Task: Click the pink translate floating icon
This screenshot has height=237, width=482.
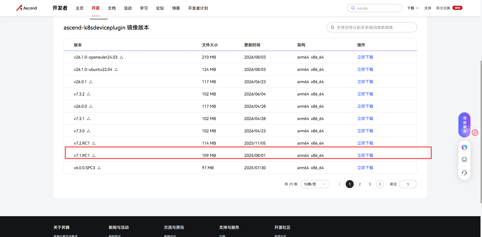Action: click(x=475, y=132)
